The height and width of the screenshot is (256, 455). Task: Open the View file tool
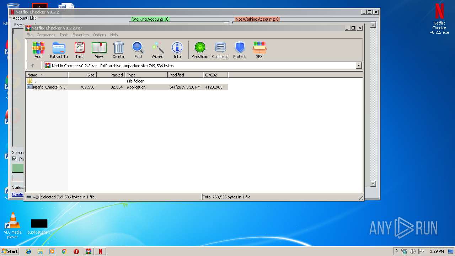coord(99,50)
